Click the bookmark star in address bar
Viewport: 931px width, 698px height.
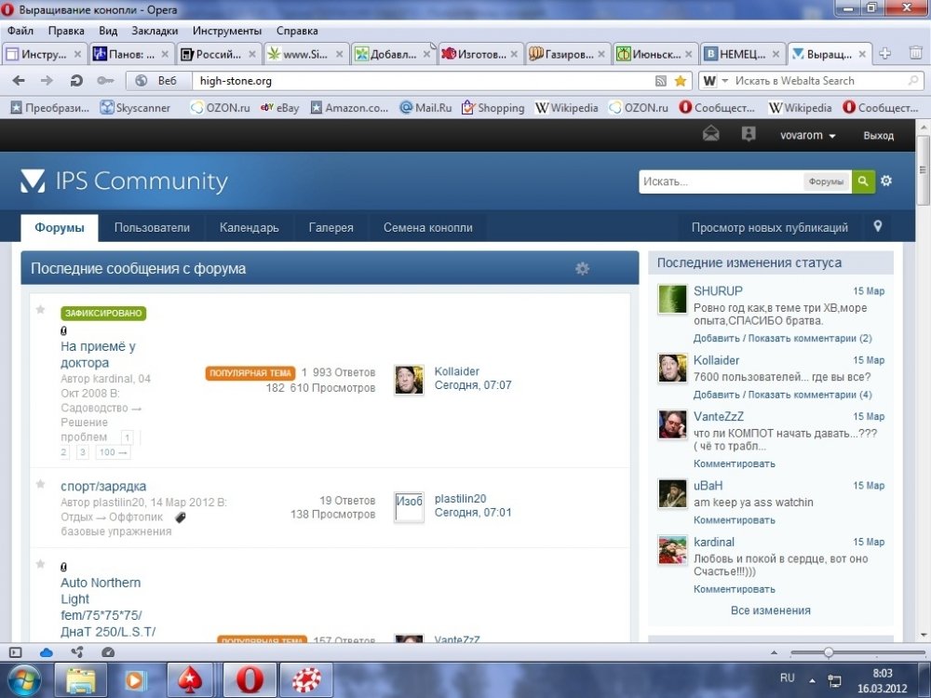point(681,81)
